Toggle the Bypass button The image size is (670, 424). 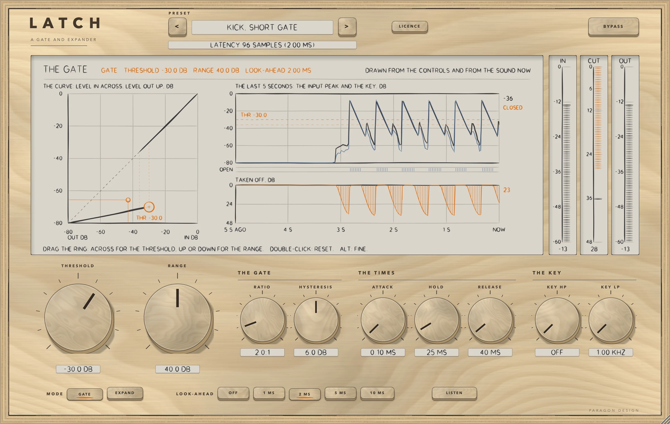[x=613, y=27]
